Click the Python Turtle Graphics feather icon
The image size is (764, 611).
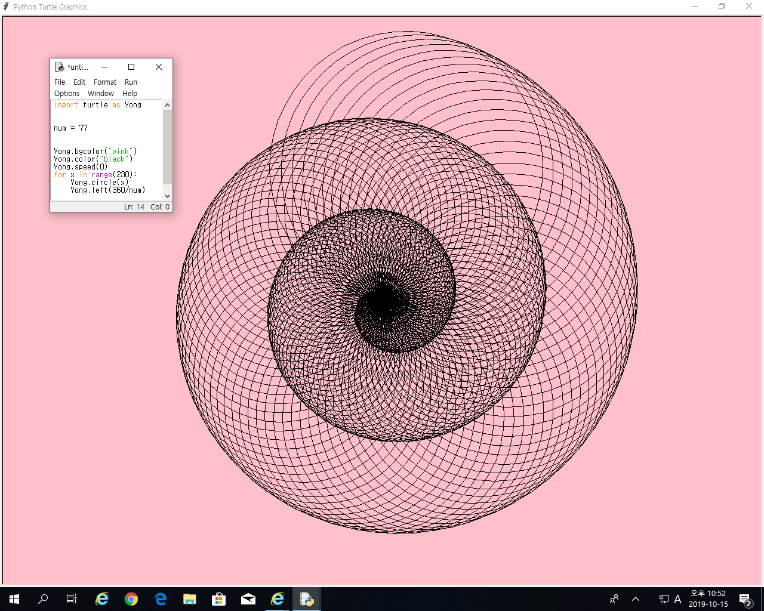(6, 7)
